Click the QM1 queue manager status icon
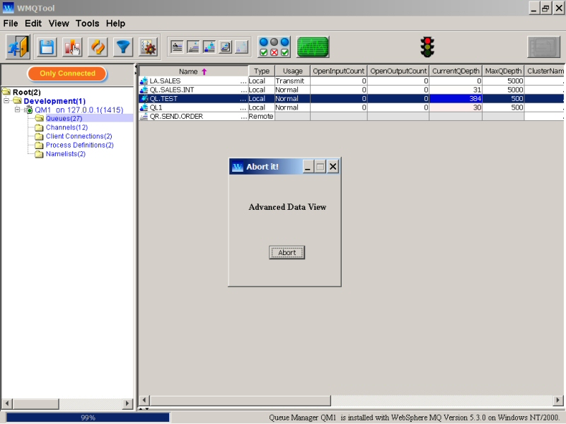This screenshot has width=566, height=424. click(x=28, y=110)
